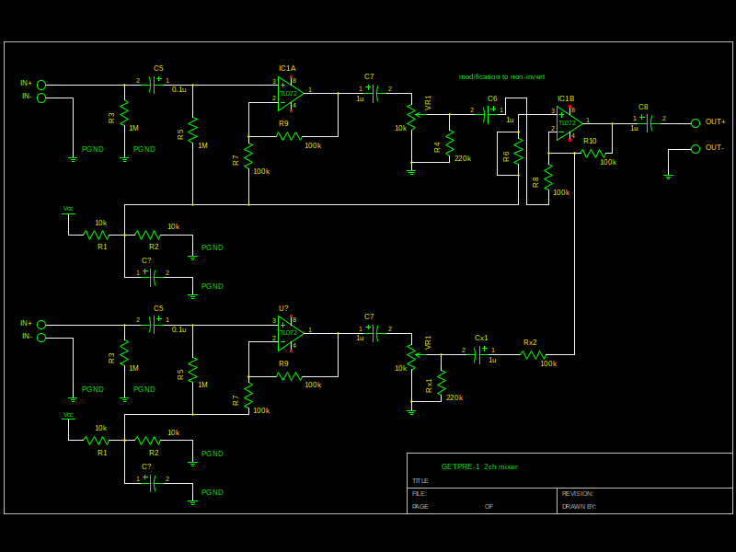736x552 pixels.
Task: Select the R4 220k resistor symbol
Action: point(450,143)
